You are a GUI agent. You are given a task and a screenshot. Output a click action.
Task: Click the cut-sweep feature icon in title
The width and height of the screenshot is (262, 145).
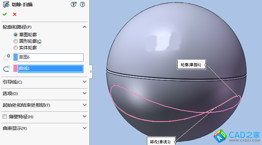pos(5,5)
